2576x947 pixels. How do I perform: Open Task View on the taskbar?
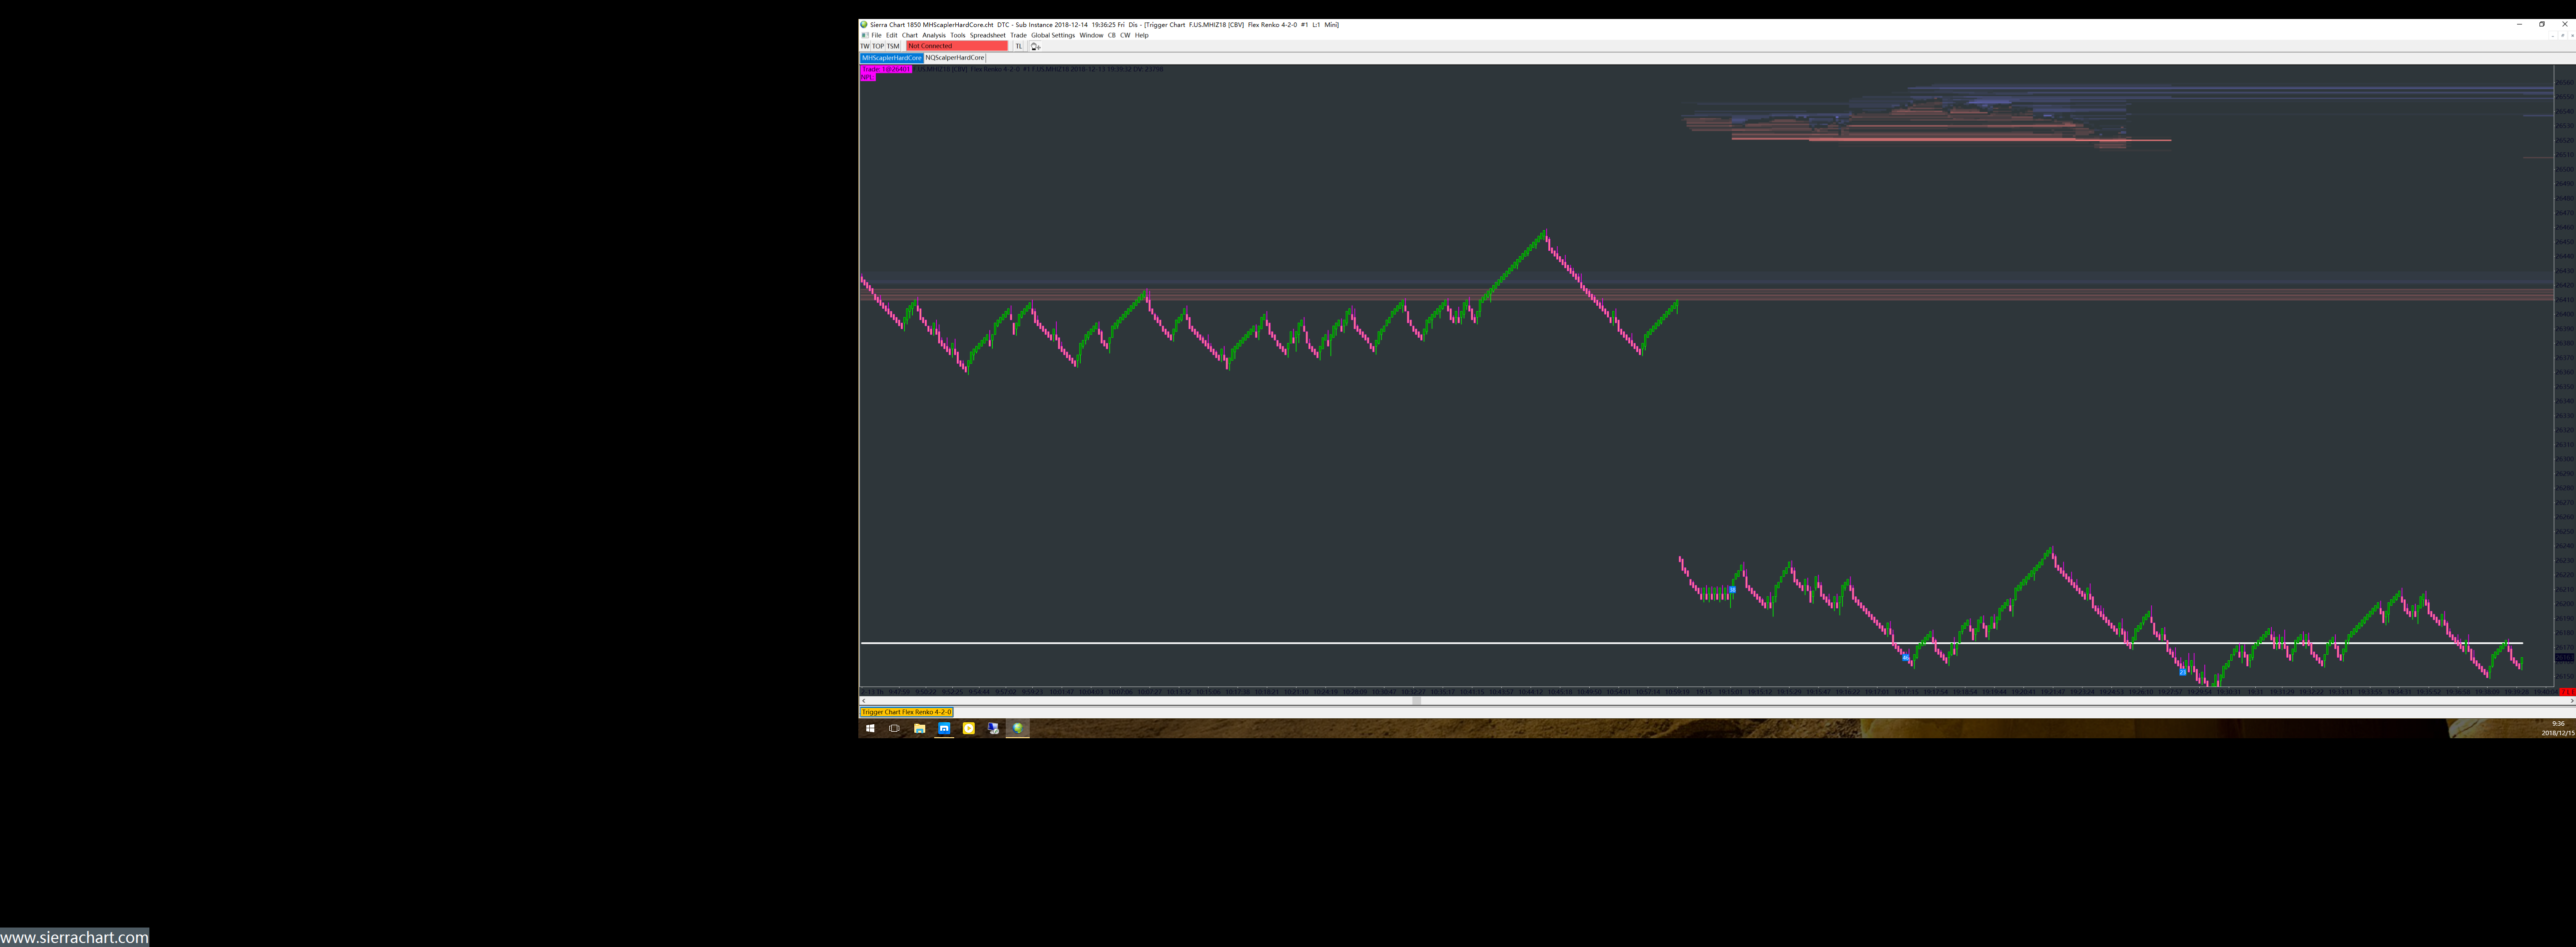[x=894, y=728]
